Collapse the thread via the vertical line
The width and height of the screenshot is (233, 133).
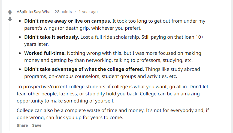click(x=10, y=76)
